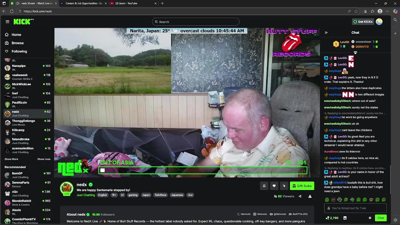
Task: Reload the page in browser
Action: (12, 11)
